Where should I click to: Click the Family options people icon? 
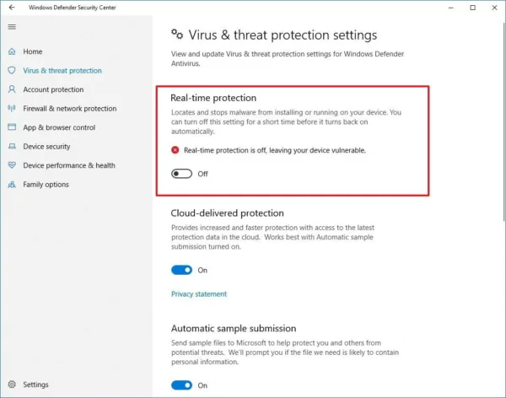(12, 185)
